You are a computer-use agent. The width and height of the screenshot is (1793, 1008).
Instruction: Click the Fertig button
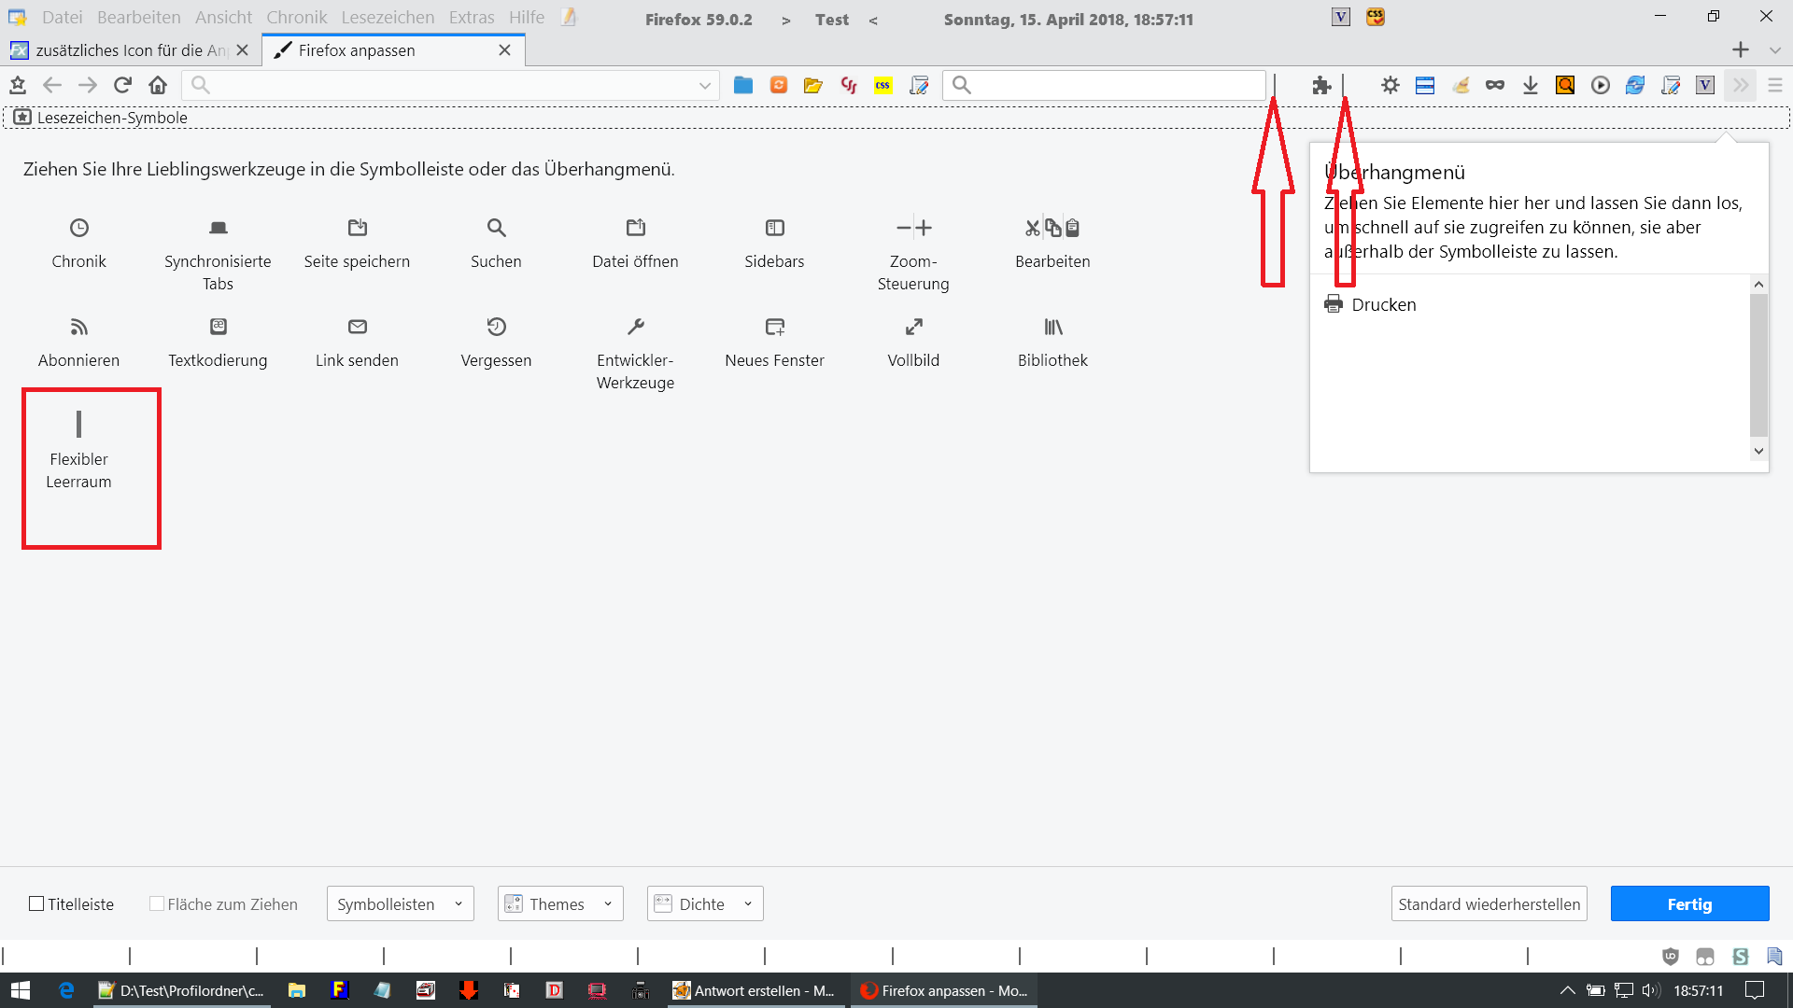coord(1688,903)
